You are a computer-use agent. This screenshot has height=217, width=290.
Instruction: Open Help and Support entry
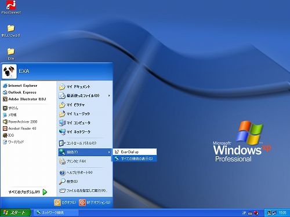[x=76, y=172]
